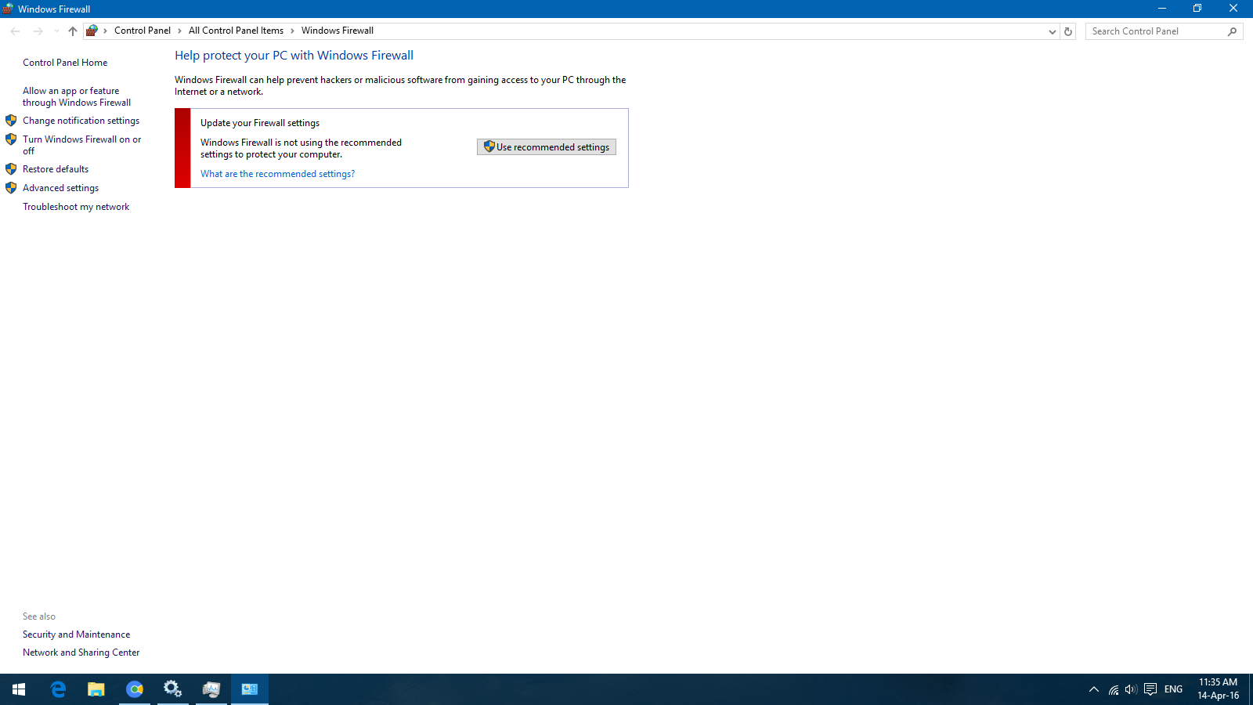Click the Windows Firewall title bar icon
The height and width of the screenshot is (705, 1253).
[x=8, y=9]
